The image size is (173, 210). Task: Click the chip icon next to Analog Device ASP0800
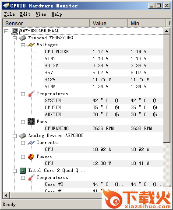point(23,136)
